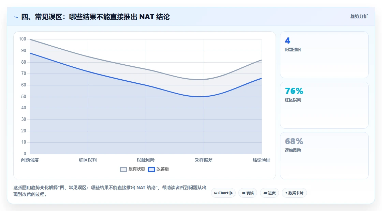The width and height of the screenshot is (382, 211).
Task: Click the sparkle icon in 数据卡片 tag
Action: tap(286, 193)
